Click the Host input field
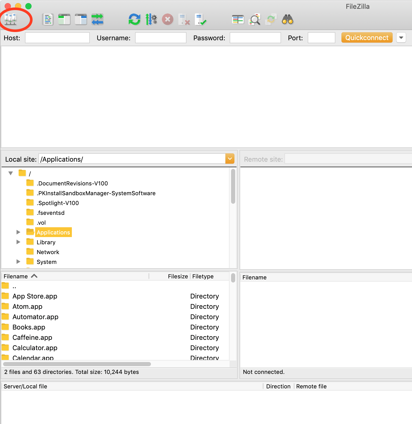 coord(57,38)
